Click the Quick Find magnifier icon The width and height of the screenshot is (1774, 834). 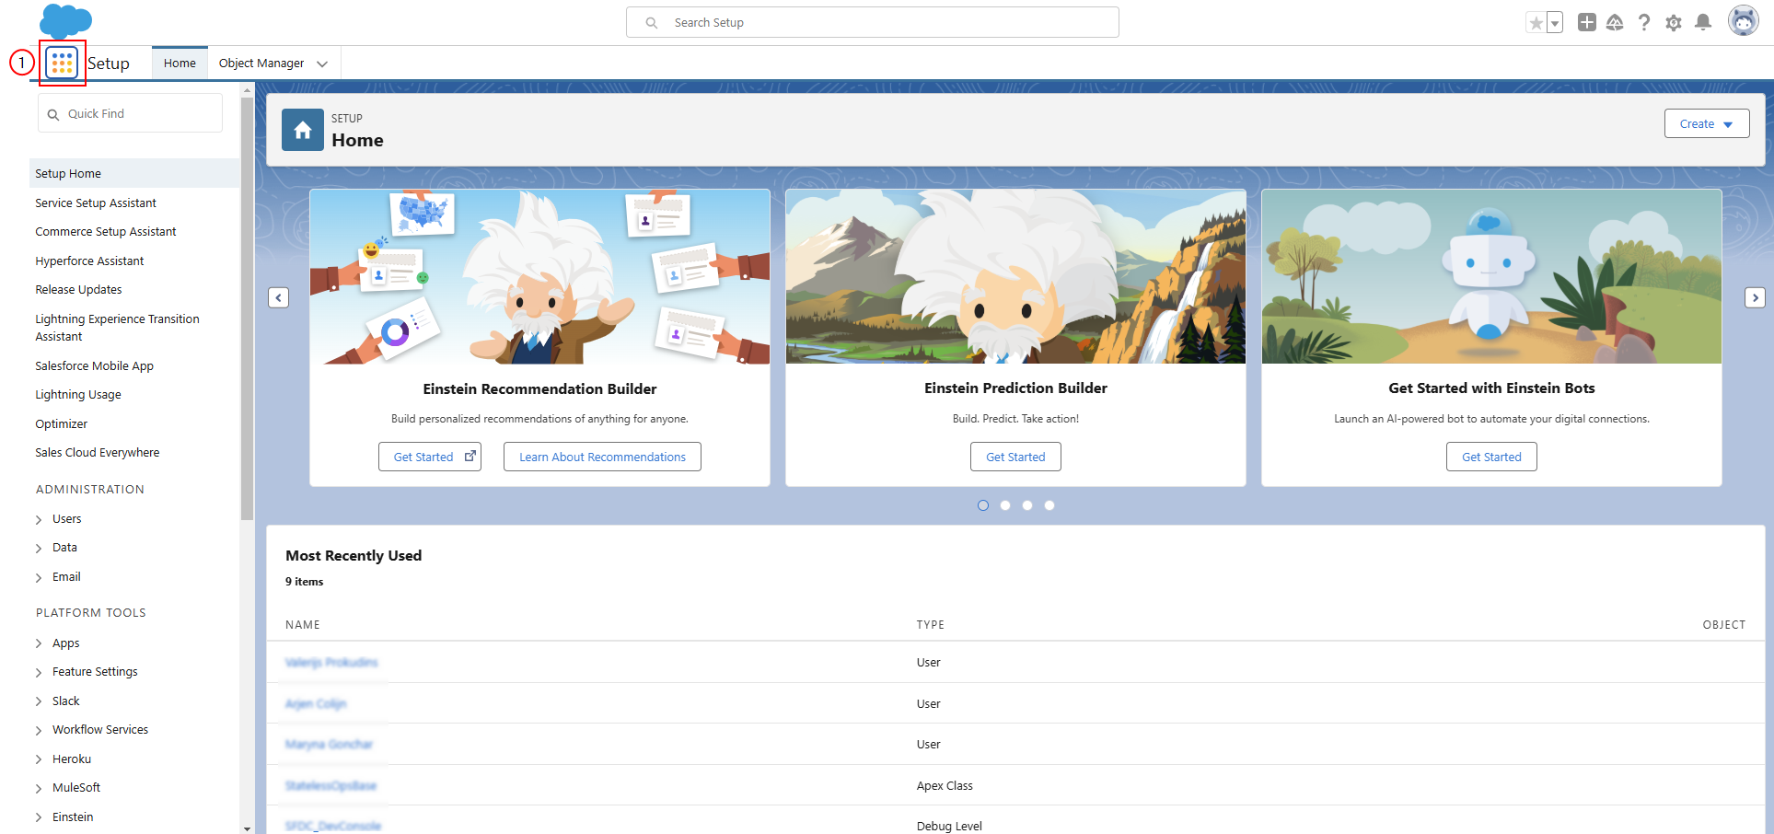[x=53, y=114]
